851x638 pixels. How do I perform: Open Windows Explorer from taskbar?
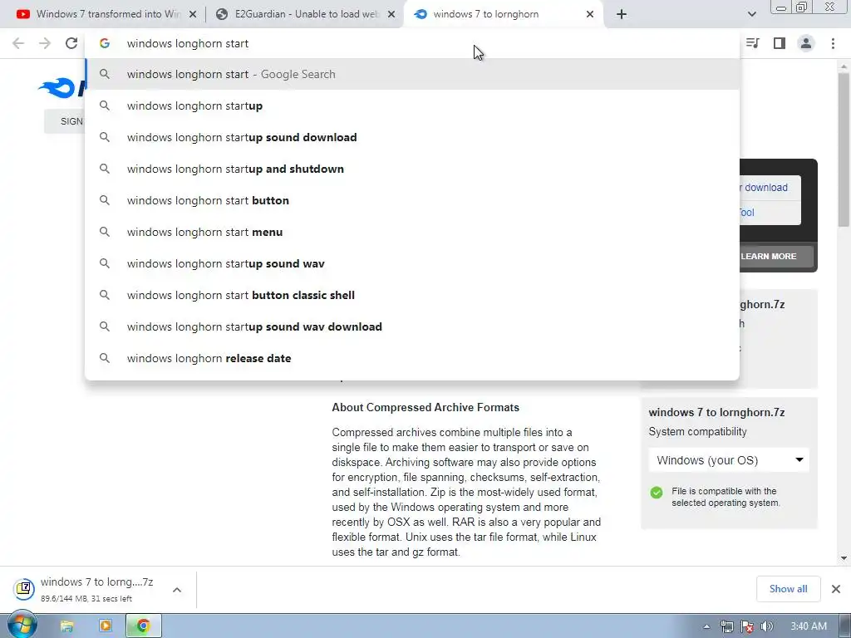(66, 626)
